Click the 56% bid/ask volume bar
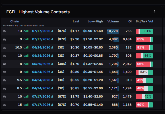The height and width of the screenshot is (114, 165). click(144, 56)
